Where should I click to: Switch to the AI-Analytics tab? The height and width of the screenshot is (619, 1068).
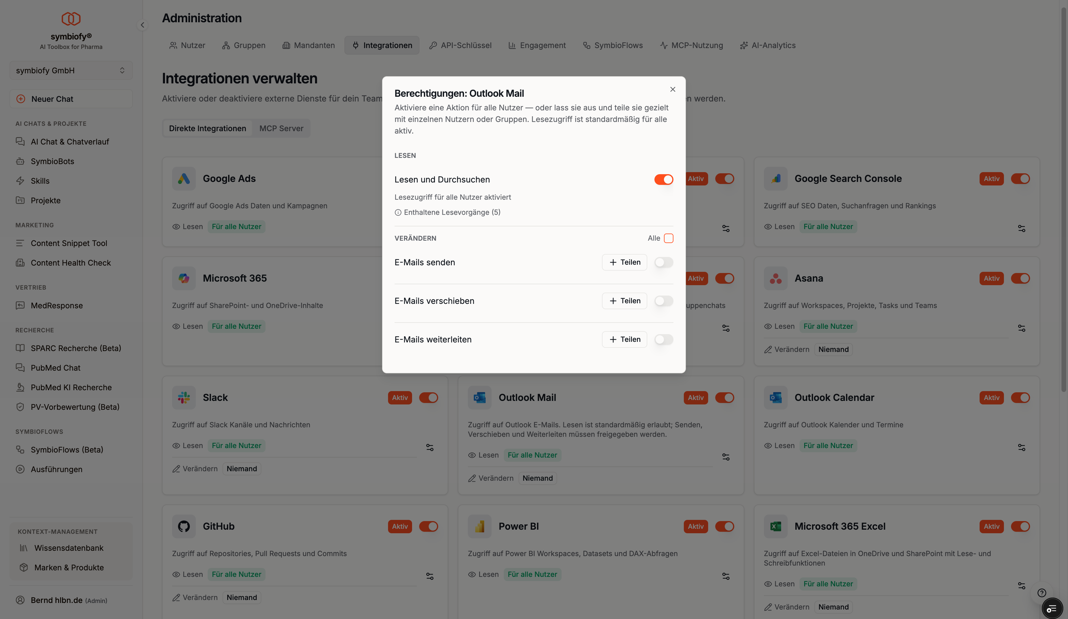[x=767, y=45]
